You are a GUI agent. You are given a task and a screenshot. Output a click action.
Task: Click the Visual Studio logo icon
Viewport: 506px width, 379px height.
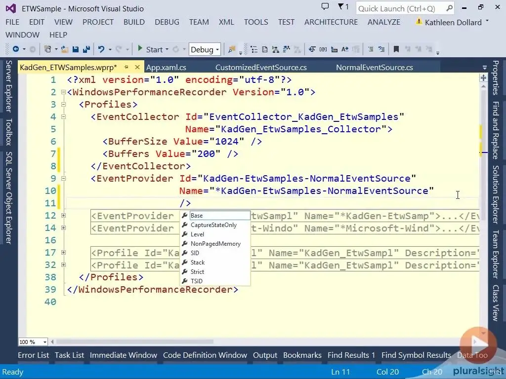pyautogui.click(x=11, y=8)
